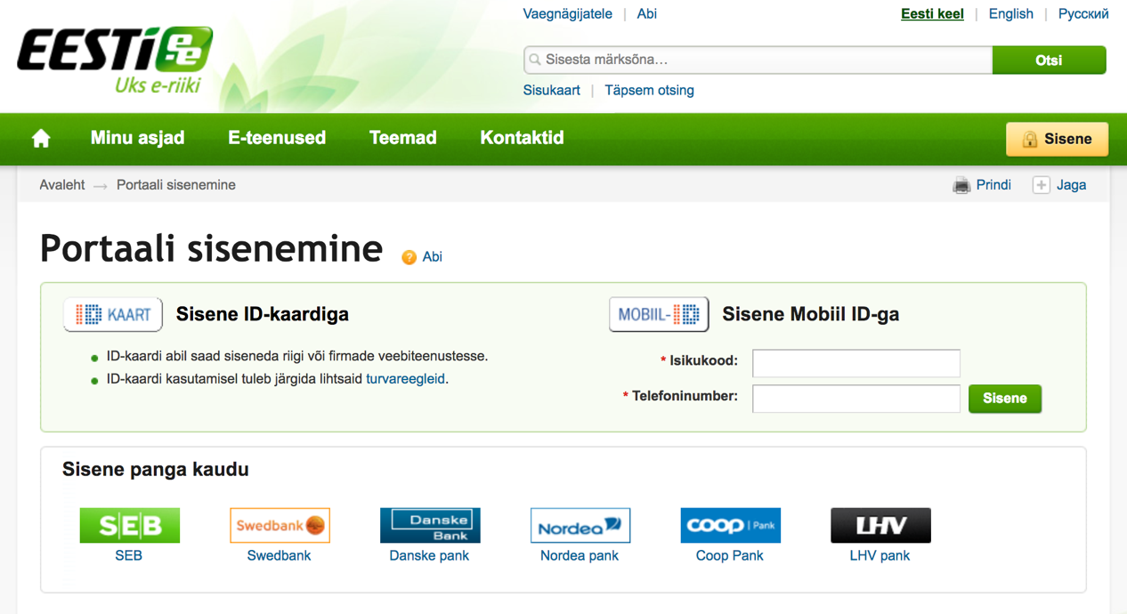Click the yellow Sisene login button
This screenshot has height=614, width=1127.
click(x=1057, y=139)
